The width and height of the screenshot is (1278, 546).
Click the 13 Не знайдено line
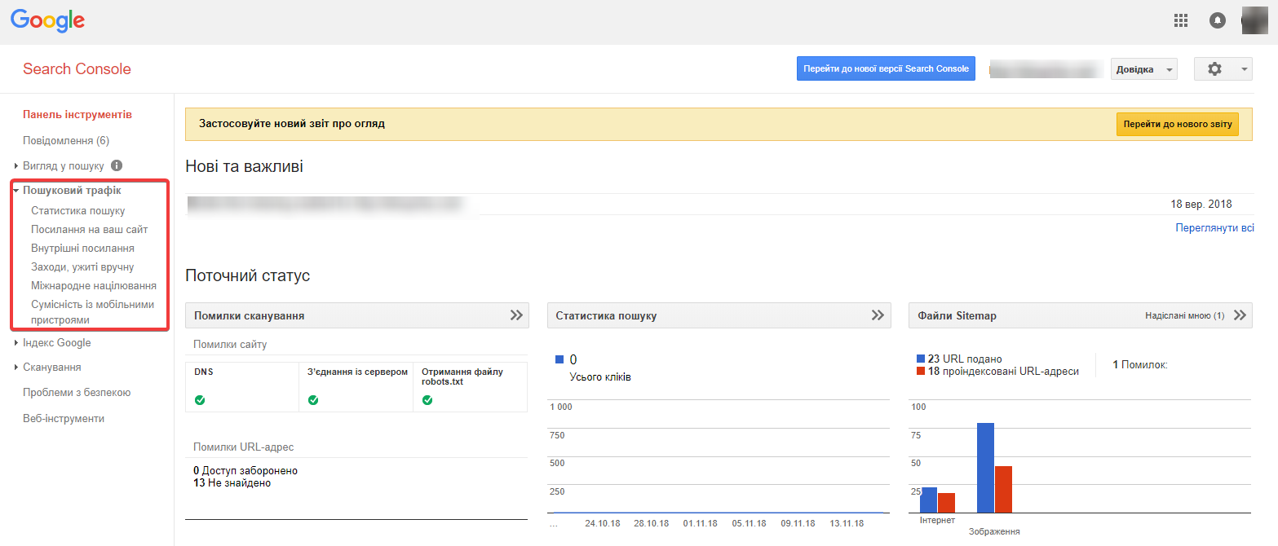tap(232, 483)
